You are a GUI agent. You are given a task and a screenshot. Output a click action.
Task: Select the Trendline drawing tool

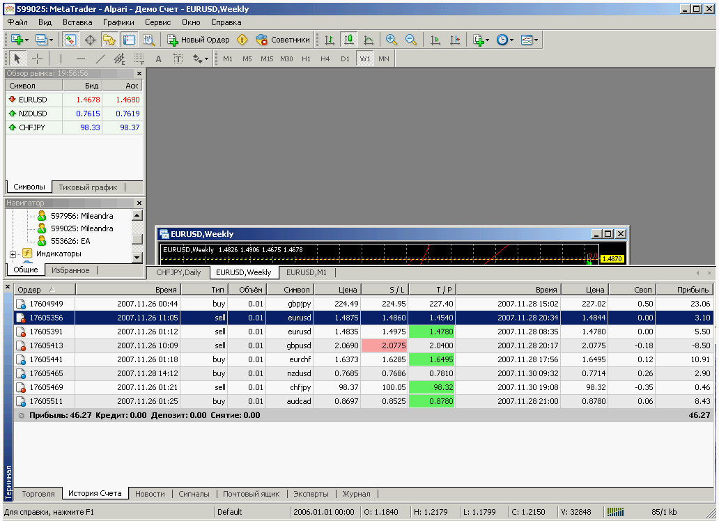tap(100, 59)
